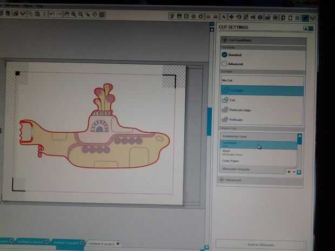Switch to the third document tab
The width and height of the screenshot is (335, 251).
pos(69,242)
